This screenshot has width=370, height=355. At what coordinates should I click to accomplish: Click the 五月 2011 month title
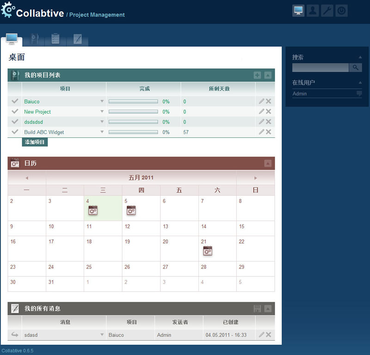pyautogui.click(x=141, y=177)
